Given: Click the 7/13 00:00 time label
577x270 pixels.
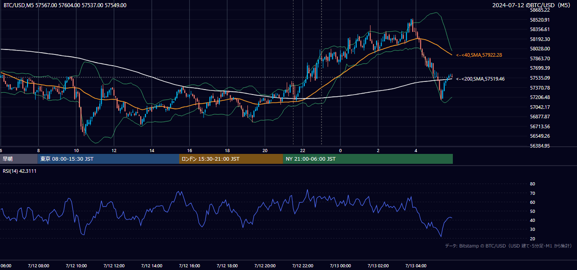Looking at the screenshot, I should click(340, 266).
